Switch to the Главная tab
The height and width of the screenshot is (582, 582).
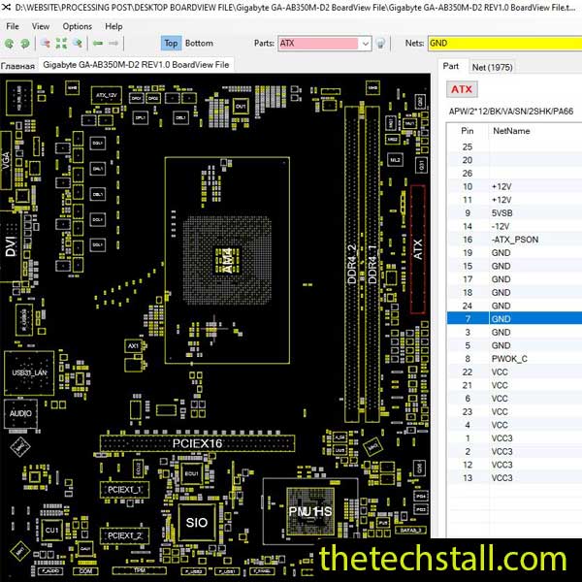pyautogui.click(x=17, y=66)
